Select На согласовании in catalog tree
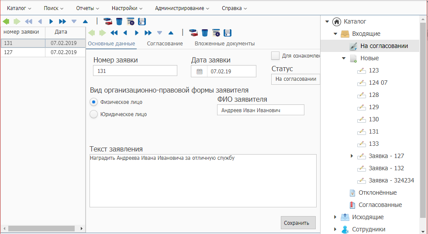The image size is (428, 234). (x=370, y=46)
